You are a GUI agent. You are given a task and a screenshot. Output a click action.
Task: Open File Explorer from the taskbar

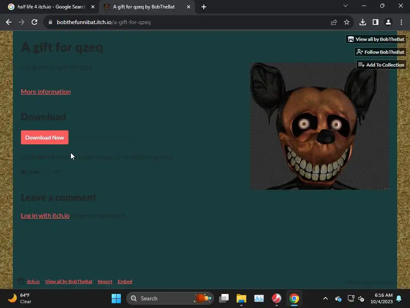click(x=241, y=298)
